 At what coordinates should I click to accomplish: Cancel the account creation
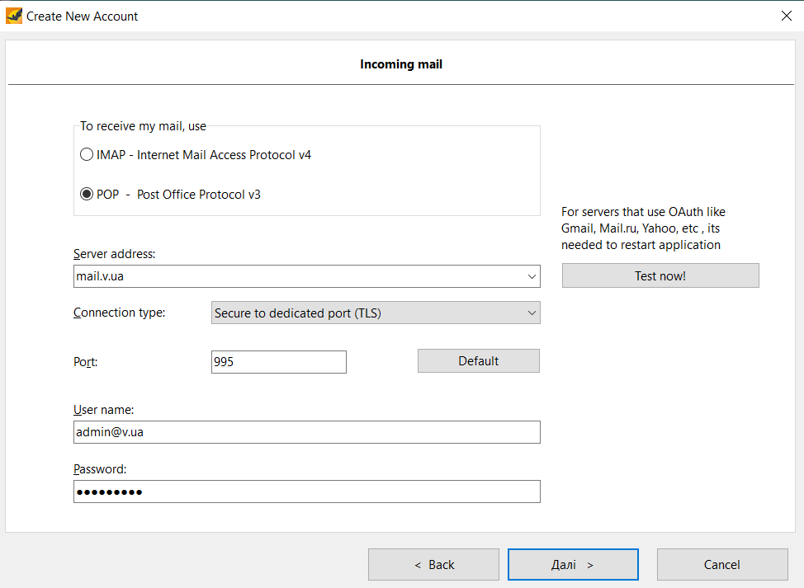tap(722, 564)
